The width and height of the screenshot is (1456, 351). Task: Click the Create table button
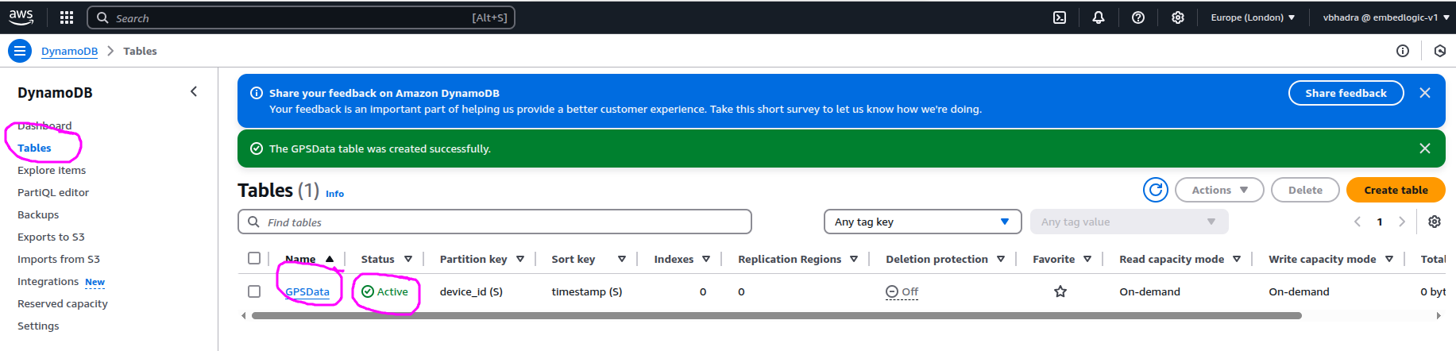(1396, 190)
